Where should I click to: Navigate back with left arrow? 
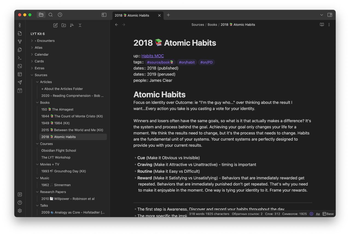(x=116, y=25)
